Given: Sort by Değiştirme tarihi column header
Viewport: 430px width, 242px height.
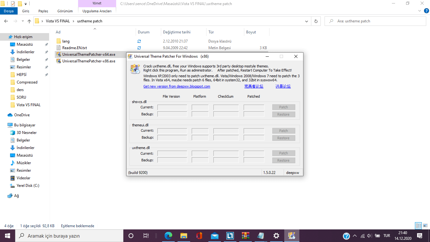Looking at the screenshot, I should point(184,32).
